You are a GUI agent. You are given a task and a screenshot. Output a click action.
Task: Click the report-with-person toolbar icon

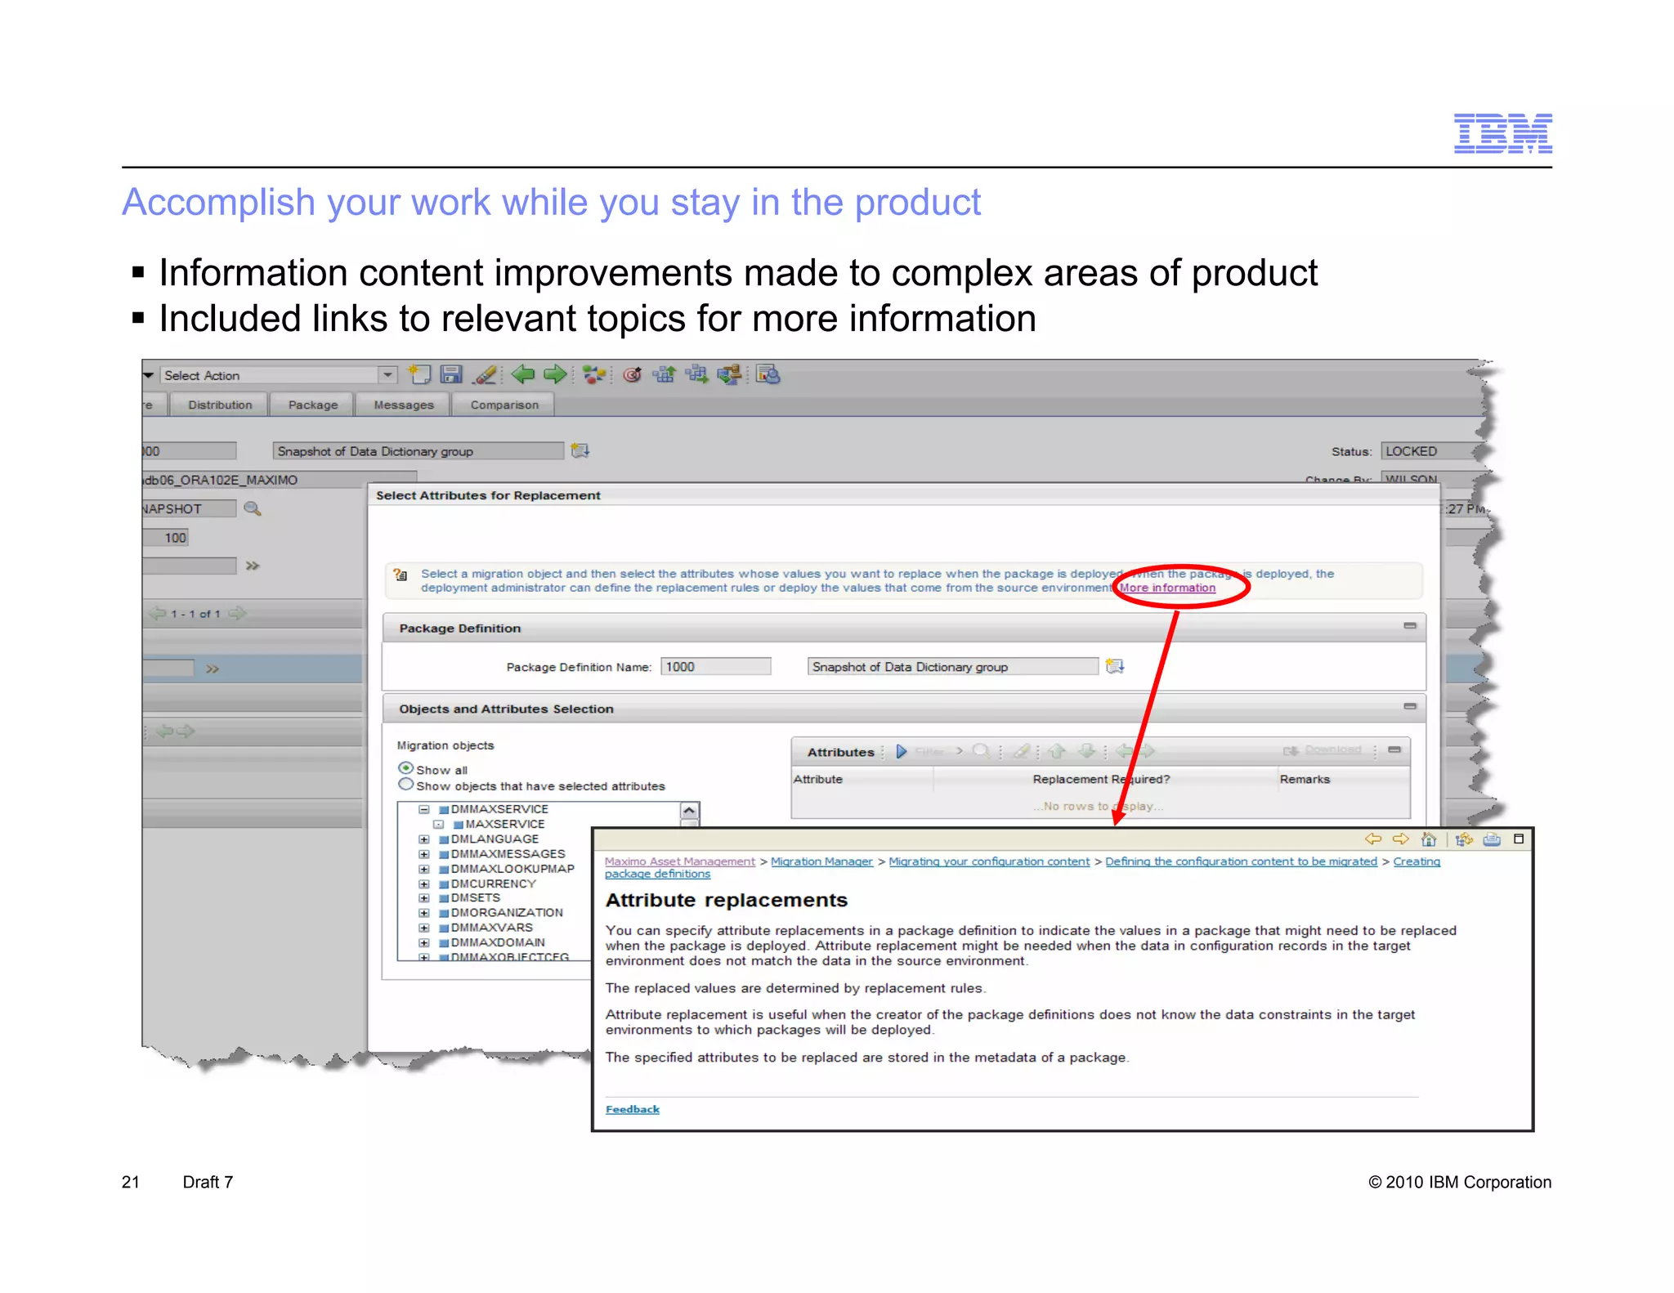point(768,375)
